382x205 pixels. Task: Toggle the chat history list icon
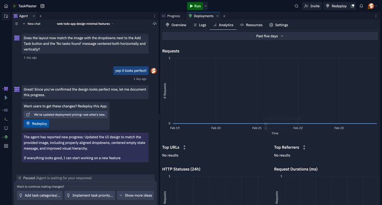coord(17,24)
